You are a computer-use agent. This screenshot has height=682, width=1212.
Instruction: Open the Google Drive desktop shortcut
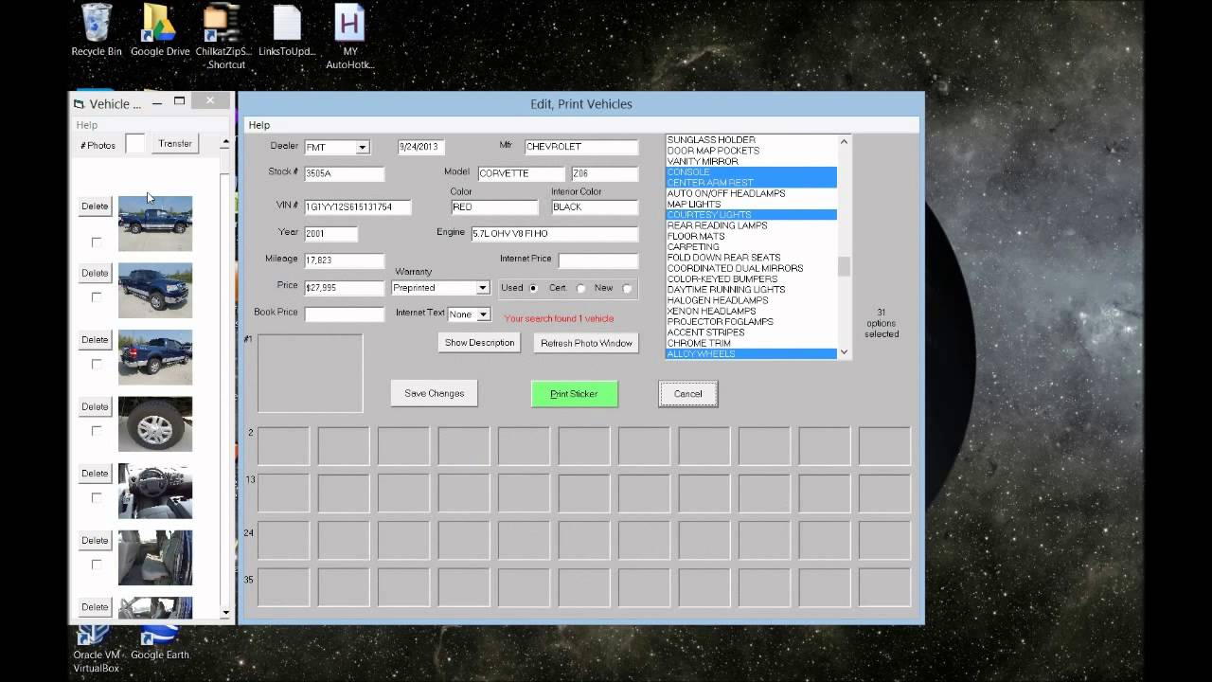click(x=160, y=30)
